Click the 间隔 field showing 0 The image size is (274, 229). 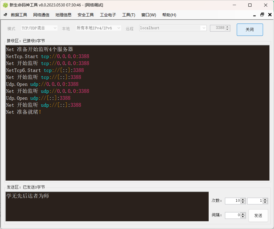(x=233, y=215)
